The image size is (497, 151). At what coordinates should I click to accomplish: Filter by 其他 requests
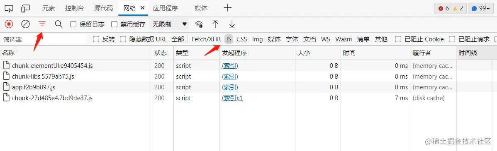(x=381, y=39)
